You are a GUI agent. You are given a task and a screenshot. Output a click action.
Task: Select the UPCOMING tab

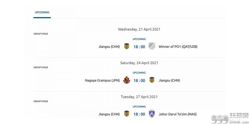click(42, 12)
